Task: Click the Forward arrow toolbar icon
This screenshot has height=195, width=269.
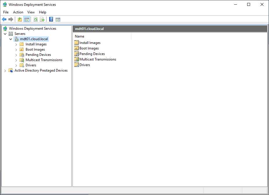Action: 11,19
